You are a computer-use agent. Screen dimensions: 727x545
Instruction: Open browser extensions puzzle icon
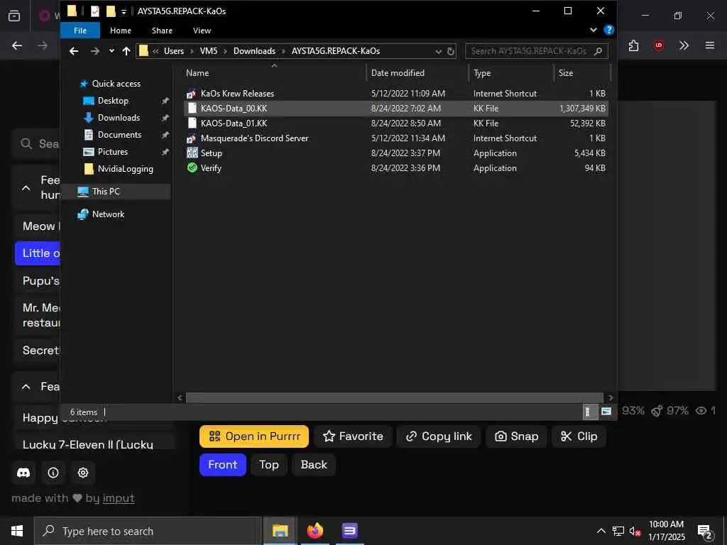click(633, 45)
